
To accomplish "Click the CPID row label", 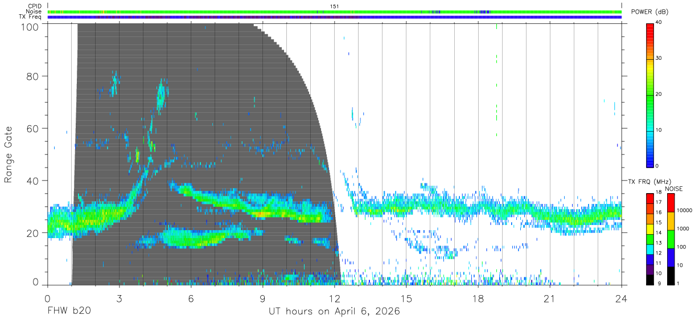I will pos(34,6).
